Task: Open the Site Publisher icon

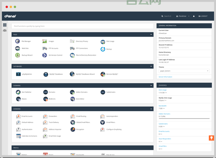Action: click(18, 92)
